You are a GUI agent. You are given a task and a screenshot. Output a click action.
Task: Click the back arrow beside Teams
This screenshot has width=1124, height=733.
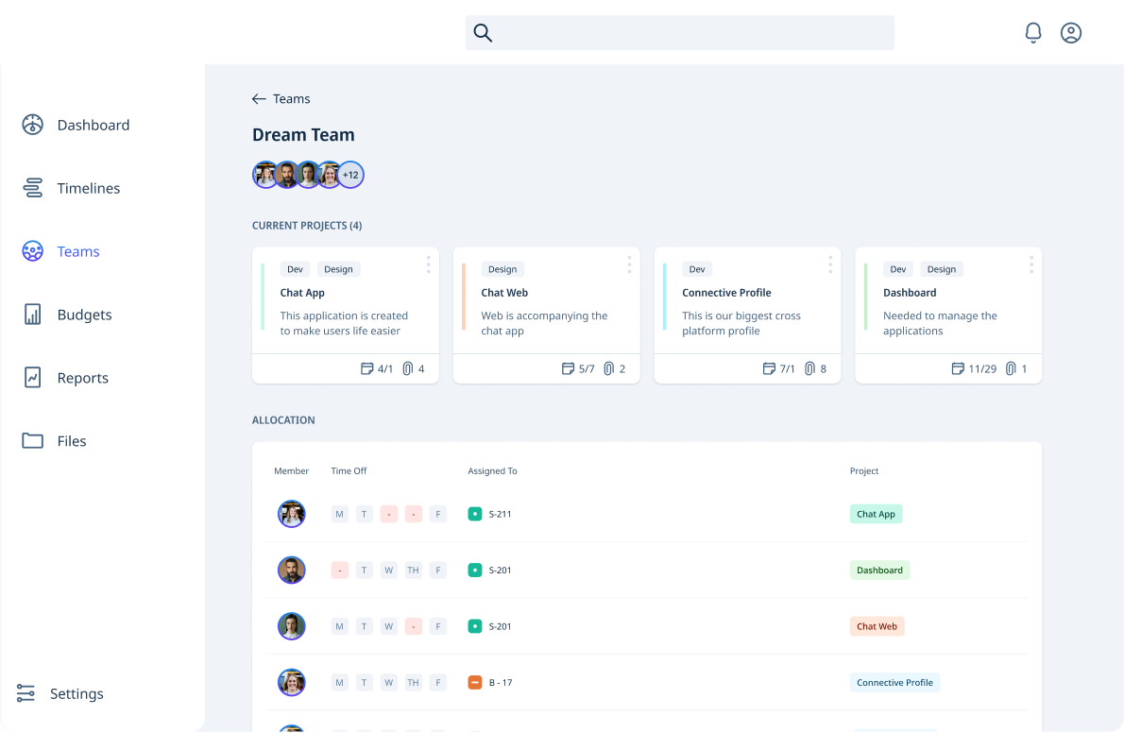coord(259,99)
